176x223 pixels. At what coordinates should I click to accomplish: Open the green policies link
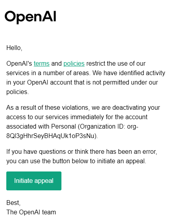[74, 64]
